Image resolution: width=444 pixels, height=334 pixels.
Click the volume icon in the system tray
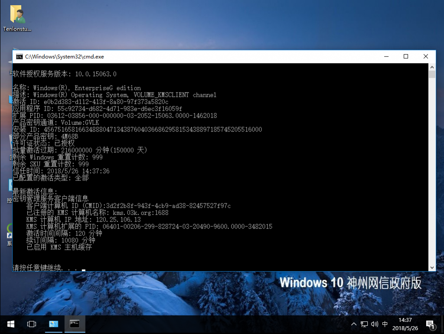pyautogui.click(x=374, y=324)
